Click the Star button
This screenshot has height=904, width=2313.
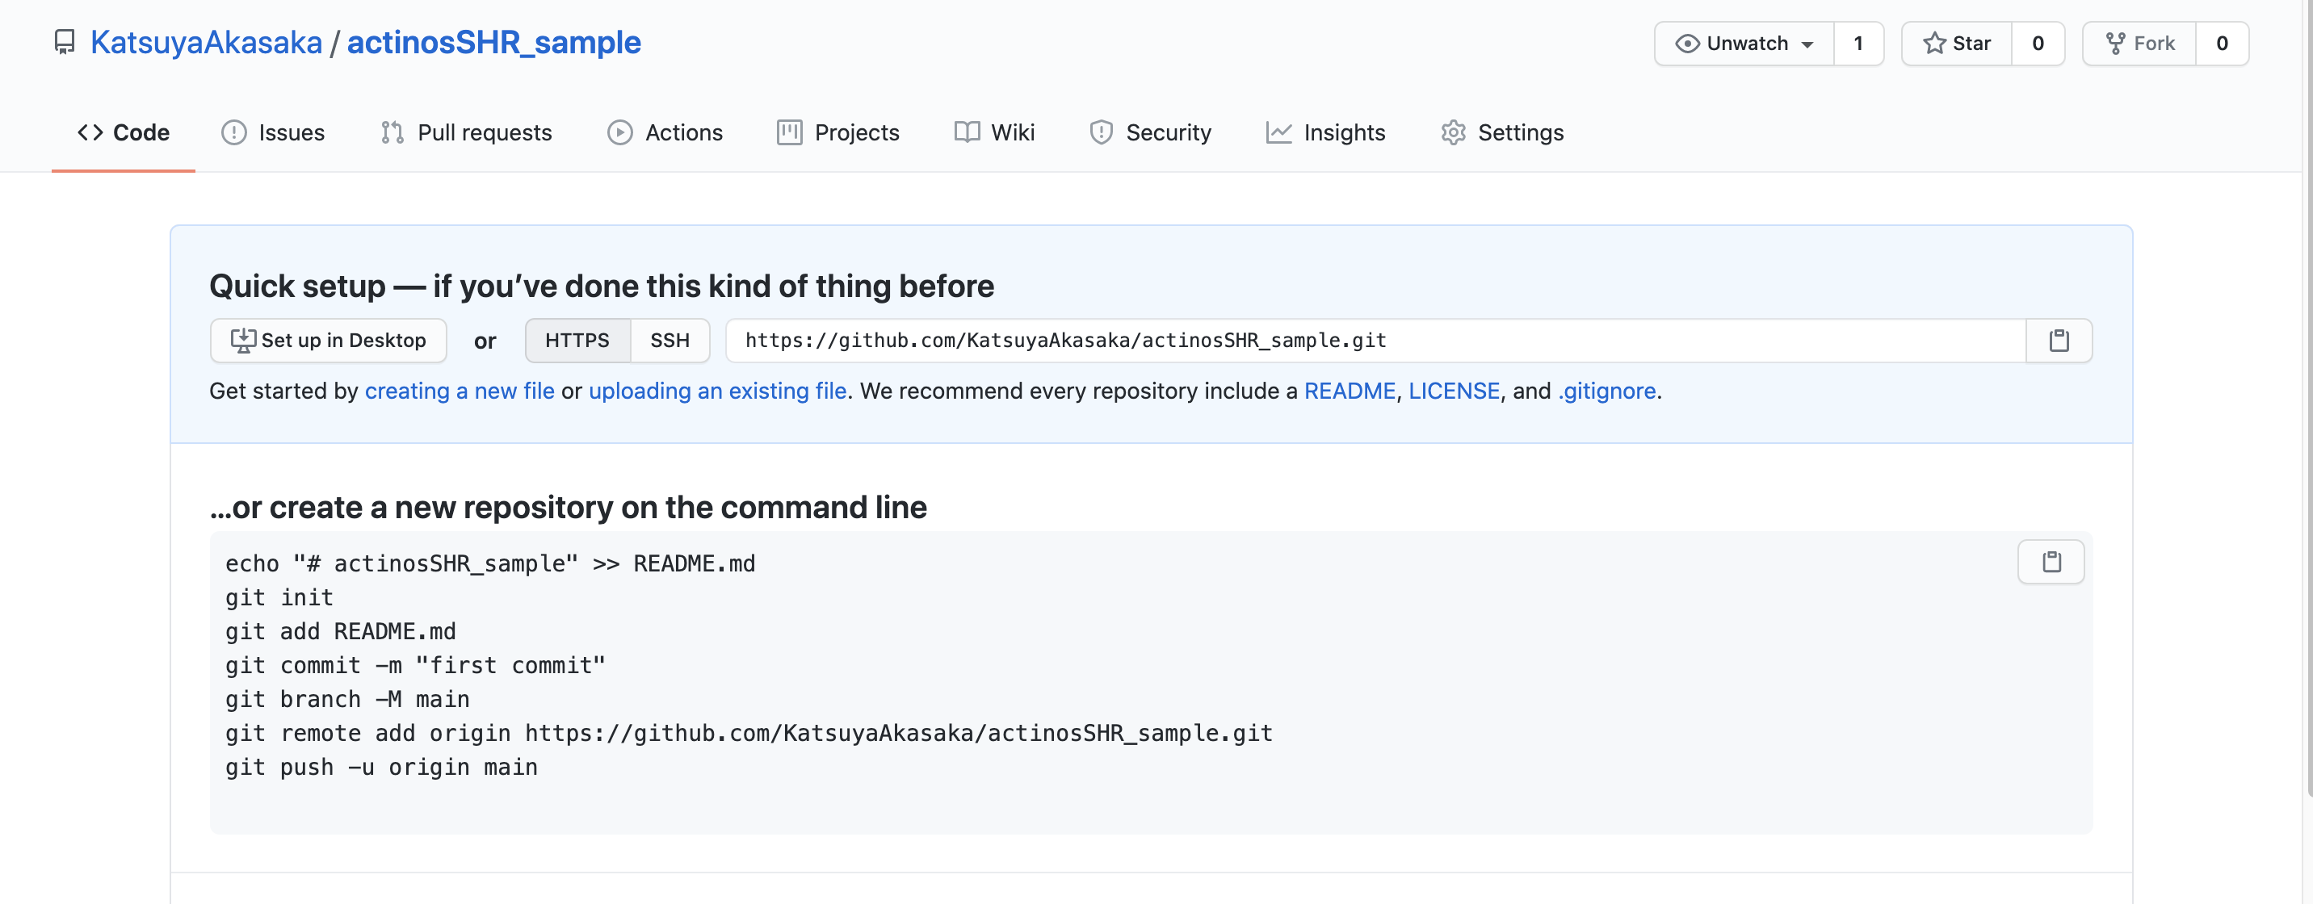(1957, 43)
